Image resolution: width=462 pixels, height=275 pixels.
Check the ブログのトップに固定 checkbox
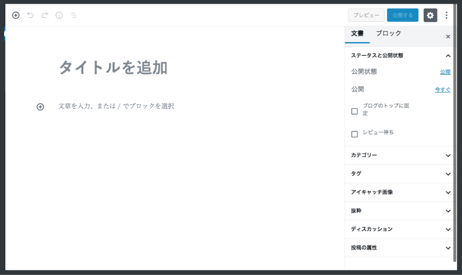pos(355,111)
